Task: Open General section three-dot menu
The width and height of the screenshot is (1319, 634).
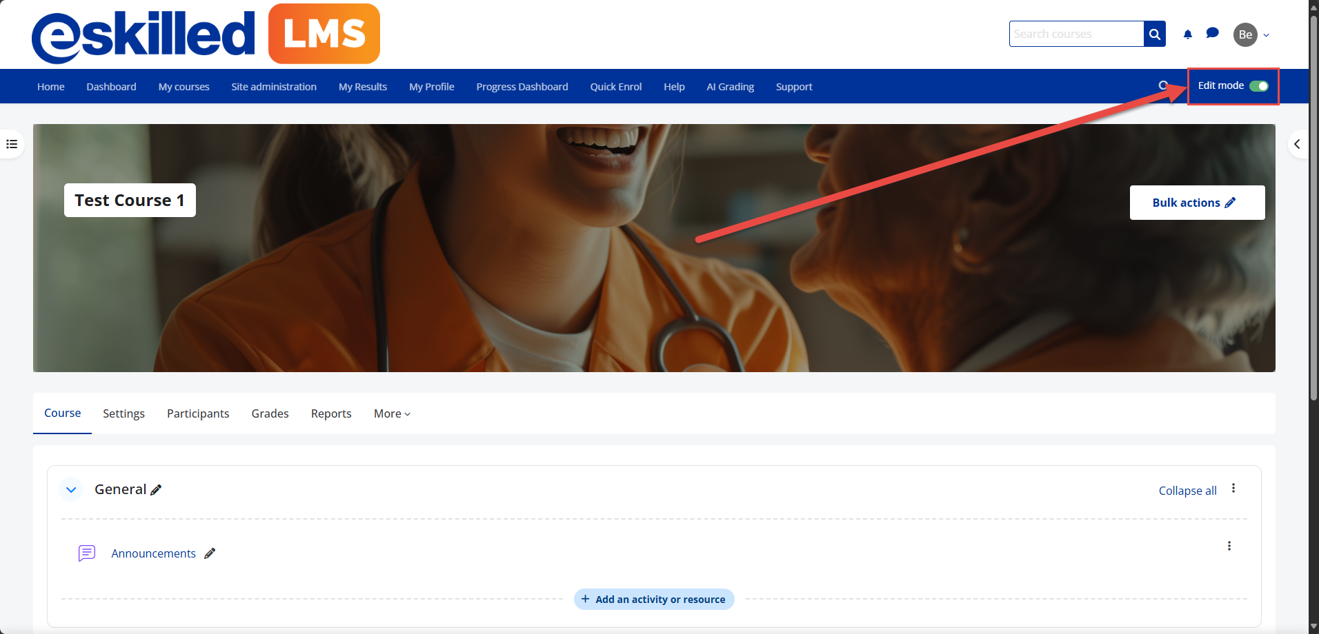Action: 1233,489
